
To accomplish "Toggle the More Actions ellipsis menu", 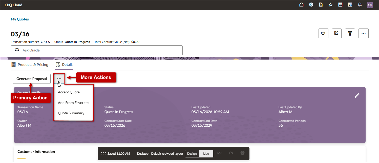I will point(59,79).
